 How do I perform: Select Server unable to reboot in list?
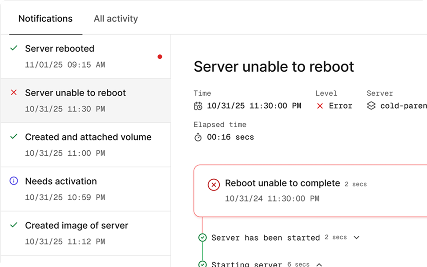tap(86, 101)
